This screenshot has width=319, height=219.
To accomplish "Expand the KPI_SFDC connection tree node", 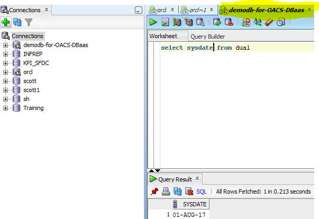I will (6, 63).
